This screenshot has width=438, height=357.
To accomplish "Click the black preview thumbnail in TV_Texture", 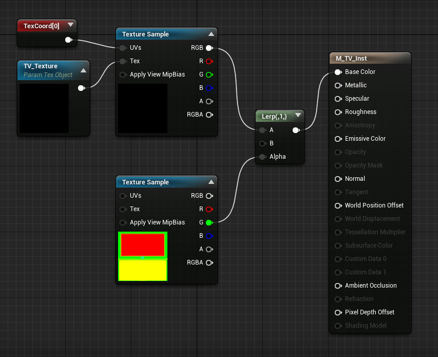I will (44, 108).
